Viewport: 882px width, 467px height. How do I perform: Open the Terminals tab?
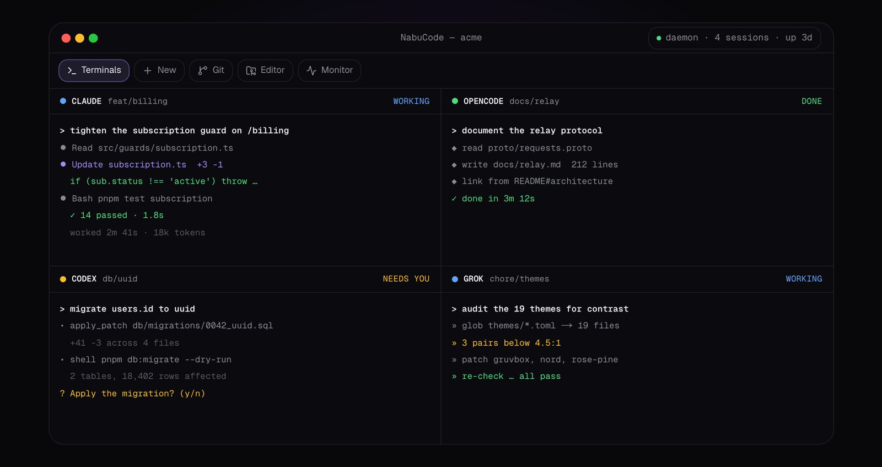(x=94, y=71)
